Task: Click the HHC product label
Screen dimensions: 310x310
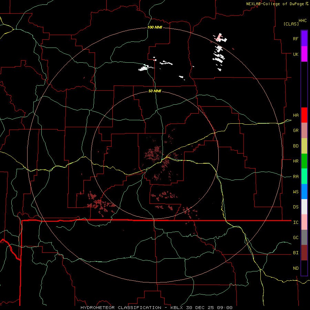Action: tap(302, 21)
